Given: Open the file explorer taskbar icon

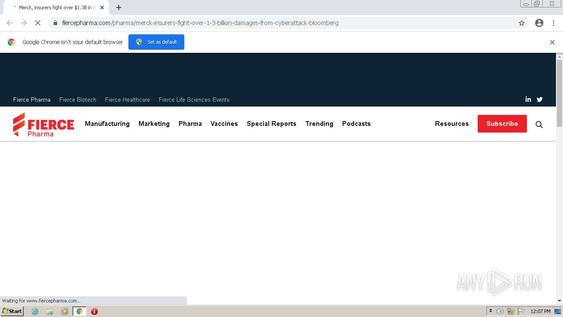Looking at the screenshot, I should pyautogui.click(x=50, y=311).
